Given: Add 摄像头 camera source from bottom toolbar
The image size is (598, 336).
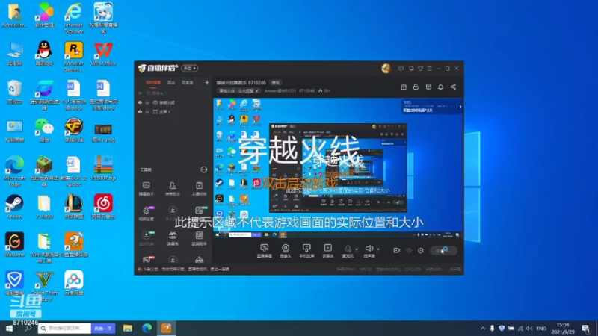Looking at the screenshot, I should coord(286,251).
